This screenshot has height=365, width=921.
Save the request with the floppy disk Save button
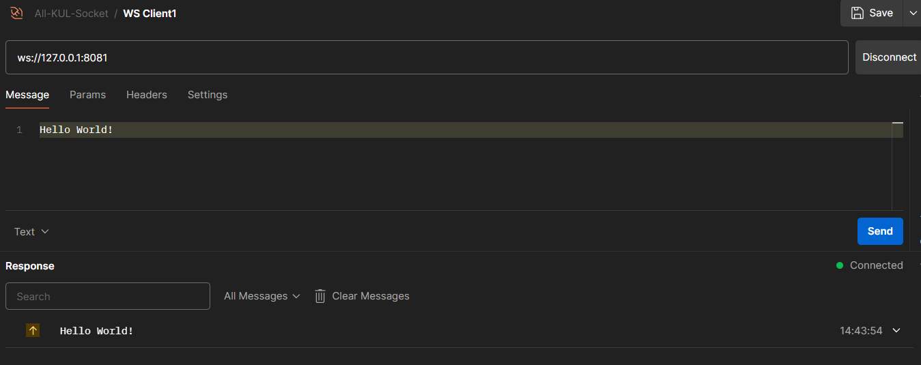pos(872,13)
